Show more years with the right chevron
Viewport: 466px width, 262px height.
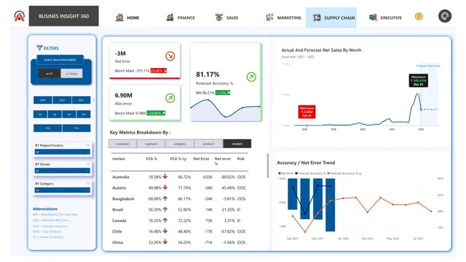point(93,100)
